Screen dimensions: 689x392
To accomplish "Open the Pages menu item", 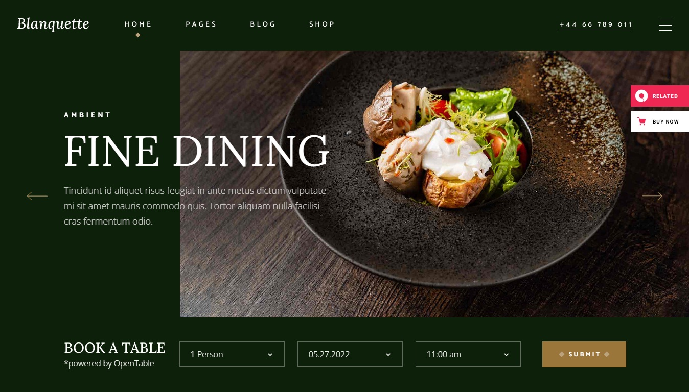I will click(201, 24).
